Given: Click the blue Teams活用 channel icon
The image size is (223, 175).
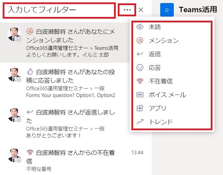Looking at the screenshot, I should click(x=167, y=10).
